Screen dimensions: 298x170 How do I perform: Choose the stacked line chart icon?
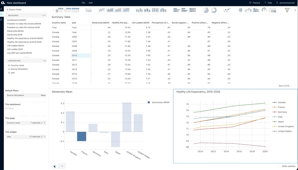118,10
